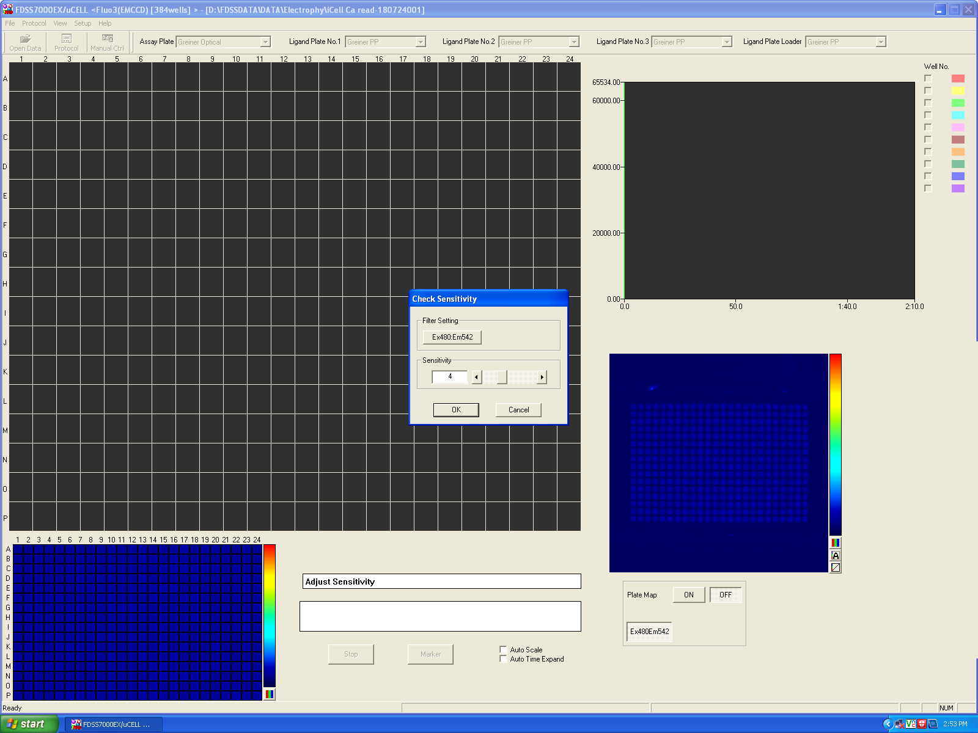The height and width of the screenshot is (733, 978).
Task: Click OK in Check Sensitivity dialog
Action: tap(456, 410)
